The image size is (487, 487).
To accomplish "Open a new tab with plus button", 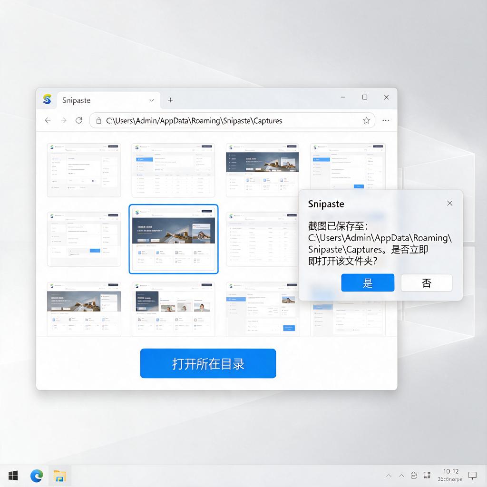I will (x=170, y=100).
